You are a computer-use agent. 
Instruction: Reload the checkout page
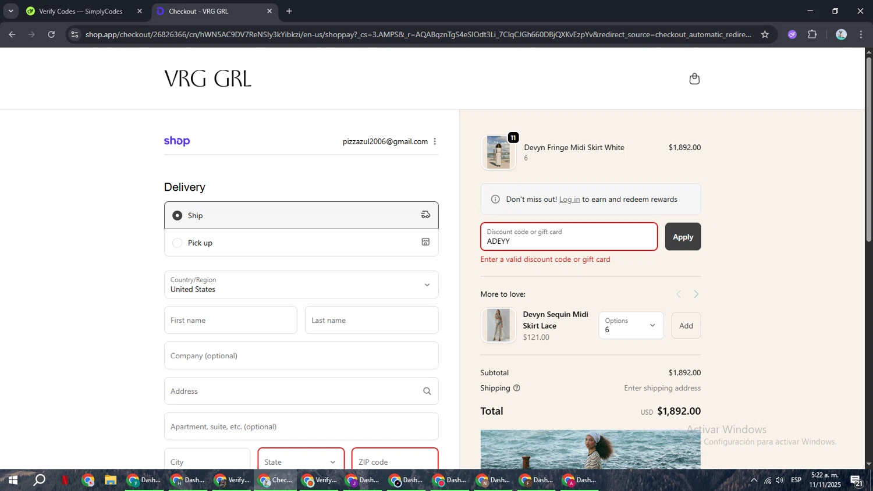click(x=51, y=34)
